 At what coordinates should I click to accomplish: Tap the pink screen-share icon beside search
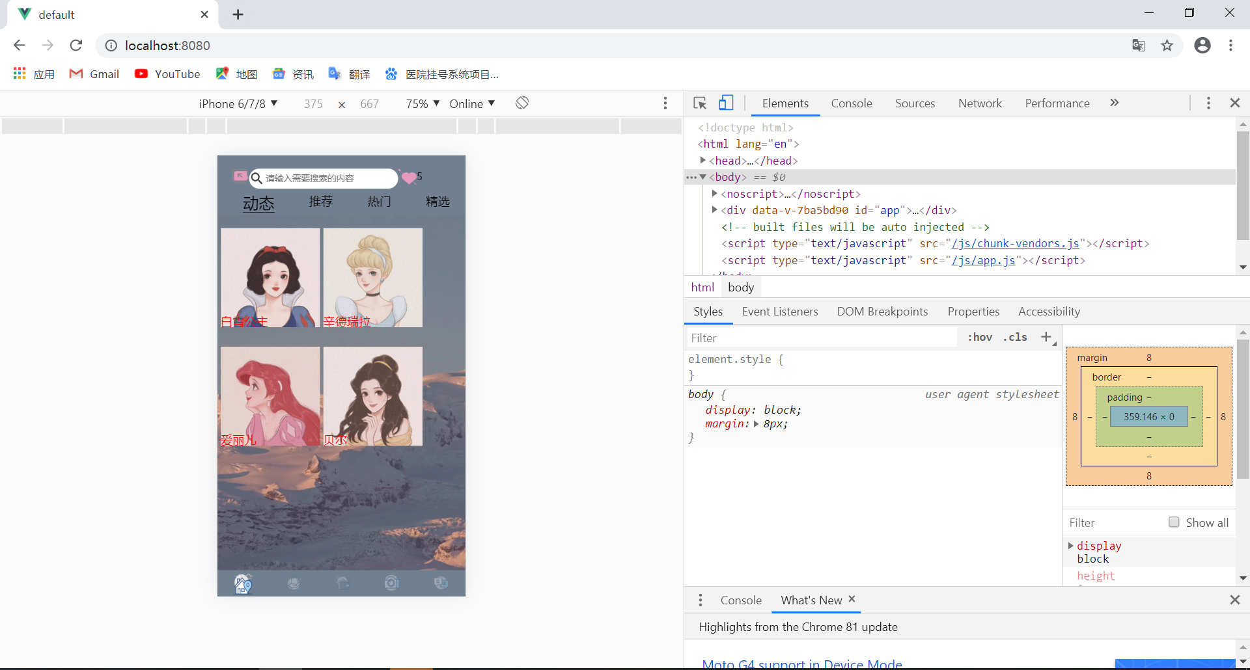240,176
